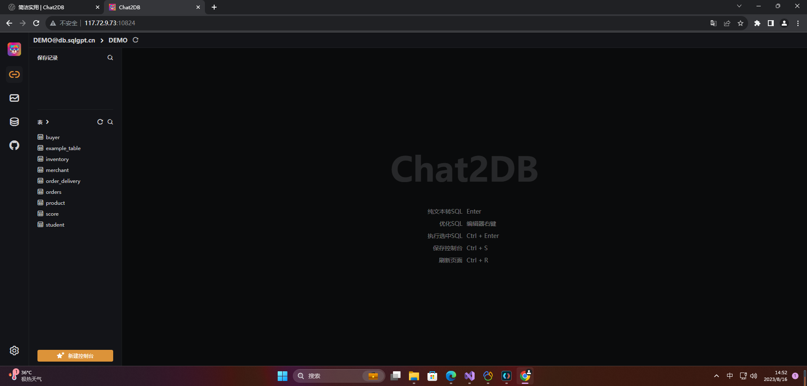Open Visual Studio from the taskbar
807x386 pixels.
click(470, 376)
